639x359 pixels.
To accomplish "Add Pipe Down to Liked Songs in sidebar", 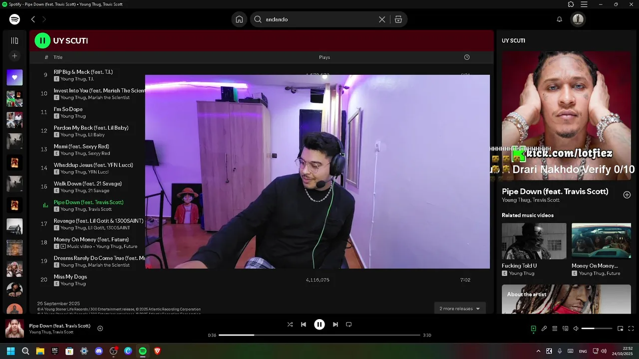I will pyautogui.click(x=627, y=194).
